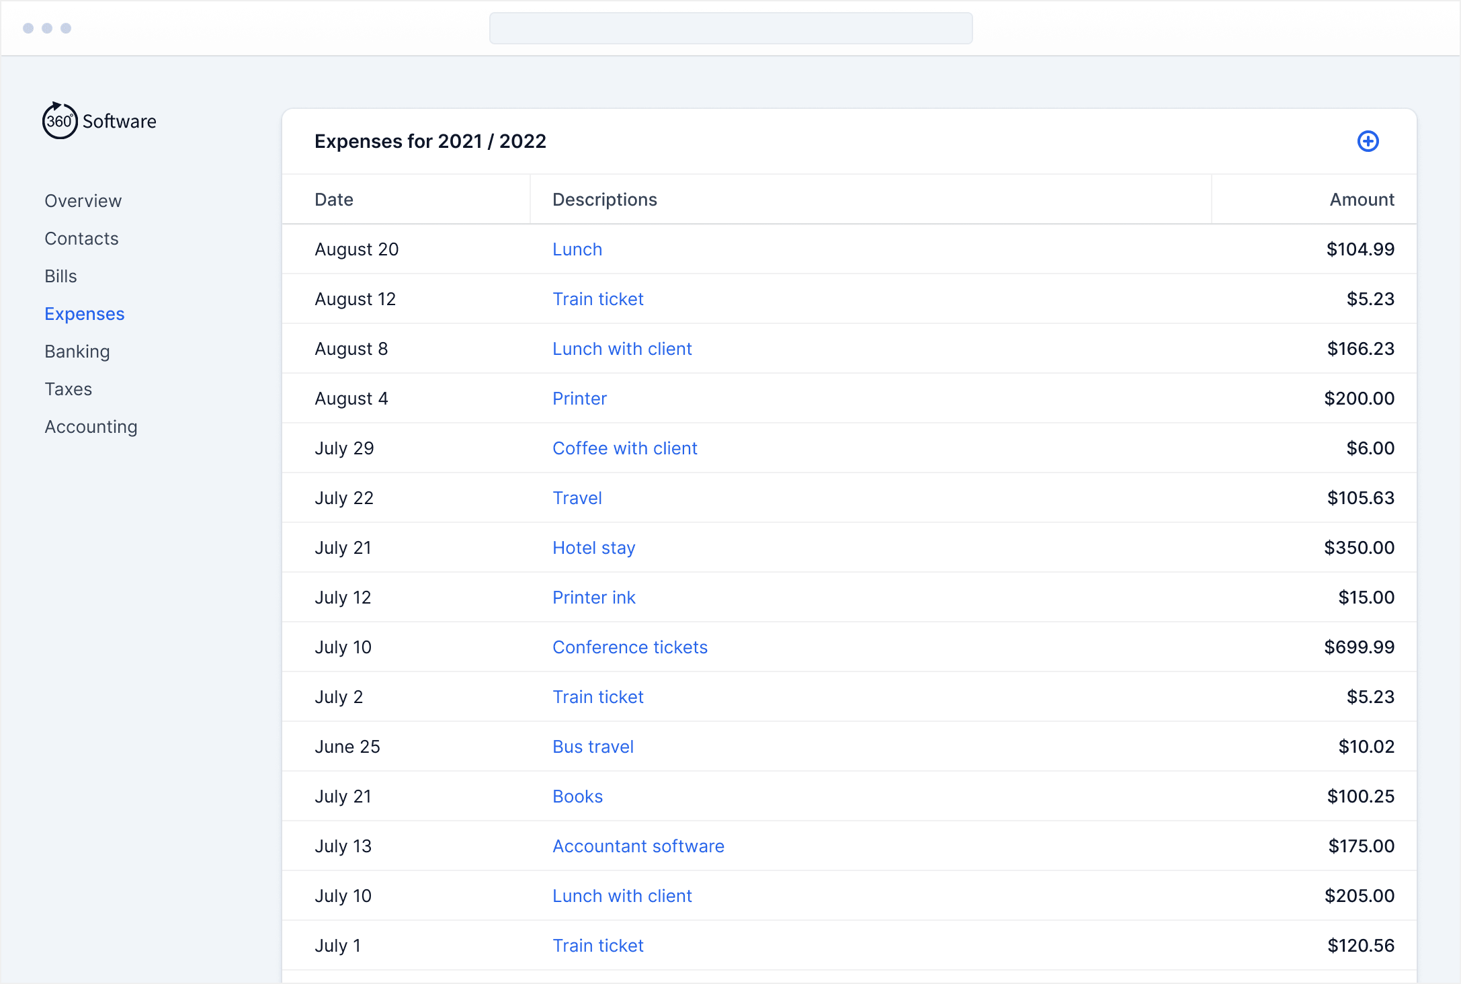The height and width of the screenshot is (984, 1461).
Task: Click the add expense plus icon
Action: pos(1368,141)
